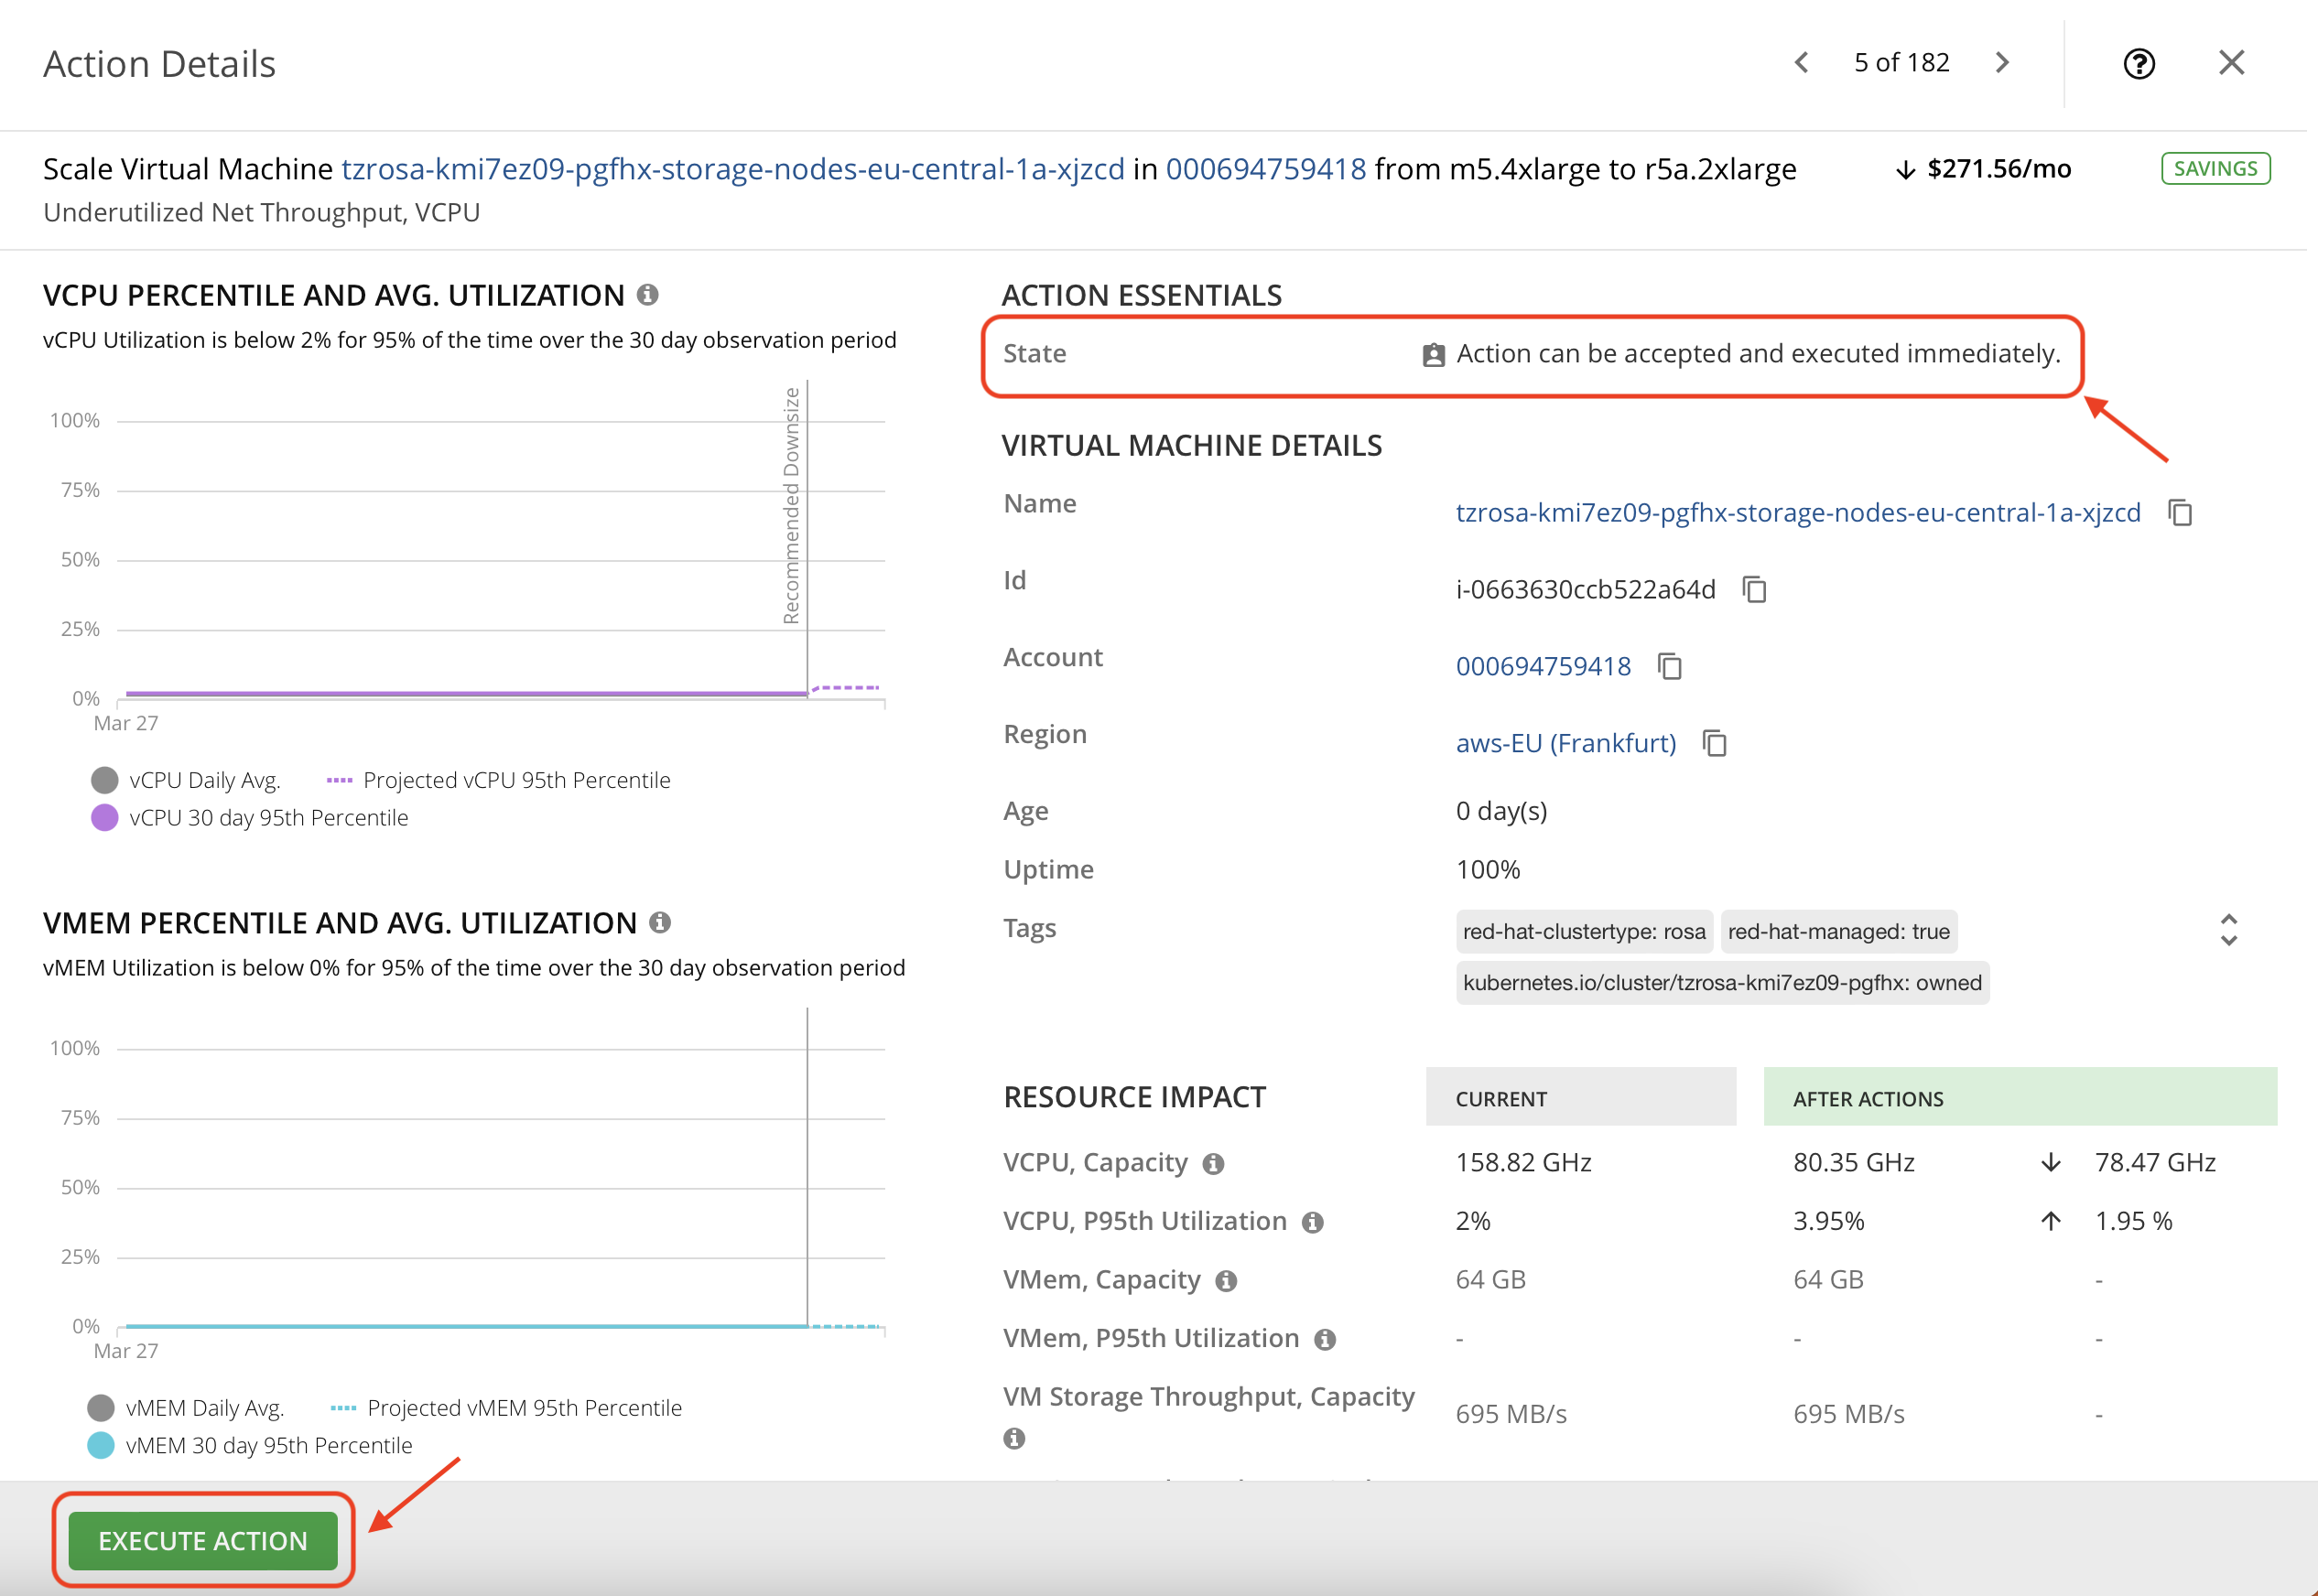Show info for VMem, Capacity
Viewport: 2318px width, 1596px height.
(1227, 1281)
